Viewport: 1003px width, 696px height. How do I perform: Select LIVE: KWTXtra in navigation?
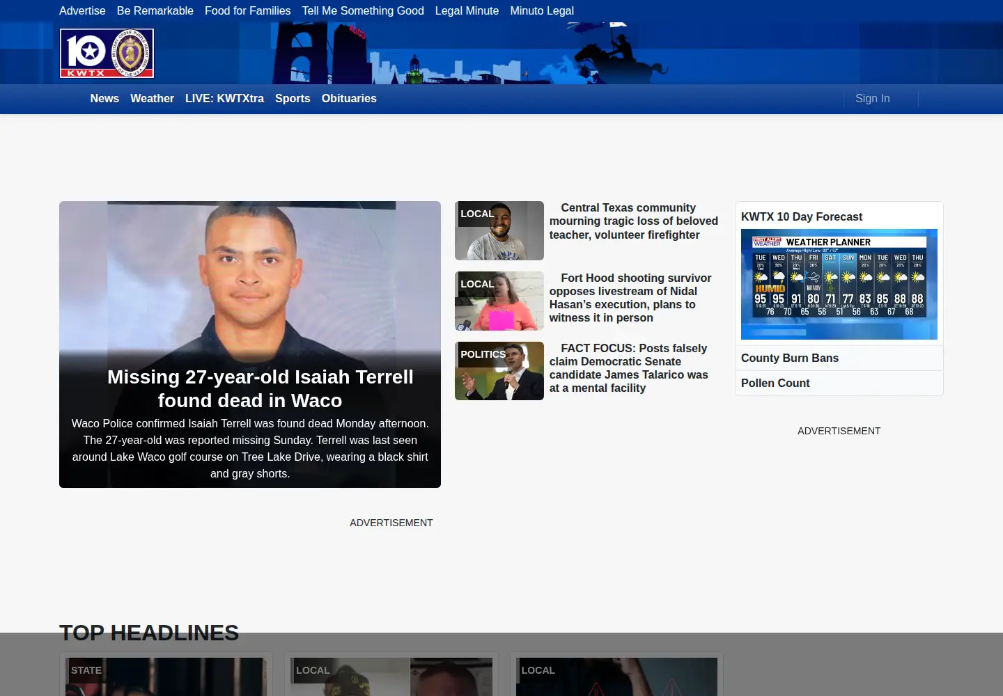(x=224, y=99)
